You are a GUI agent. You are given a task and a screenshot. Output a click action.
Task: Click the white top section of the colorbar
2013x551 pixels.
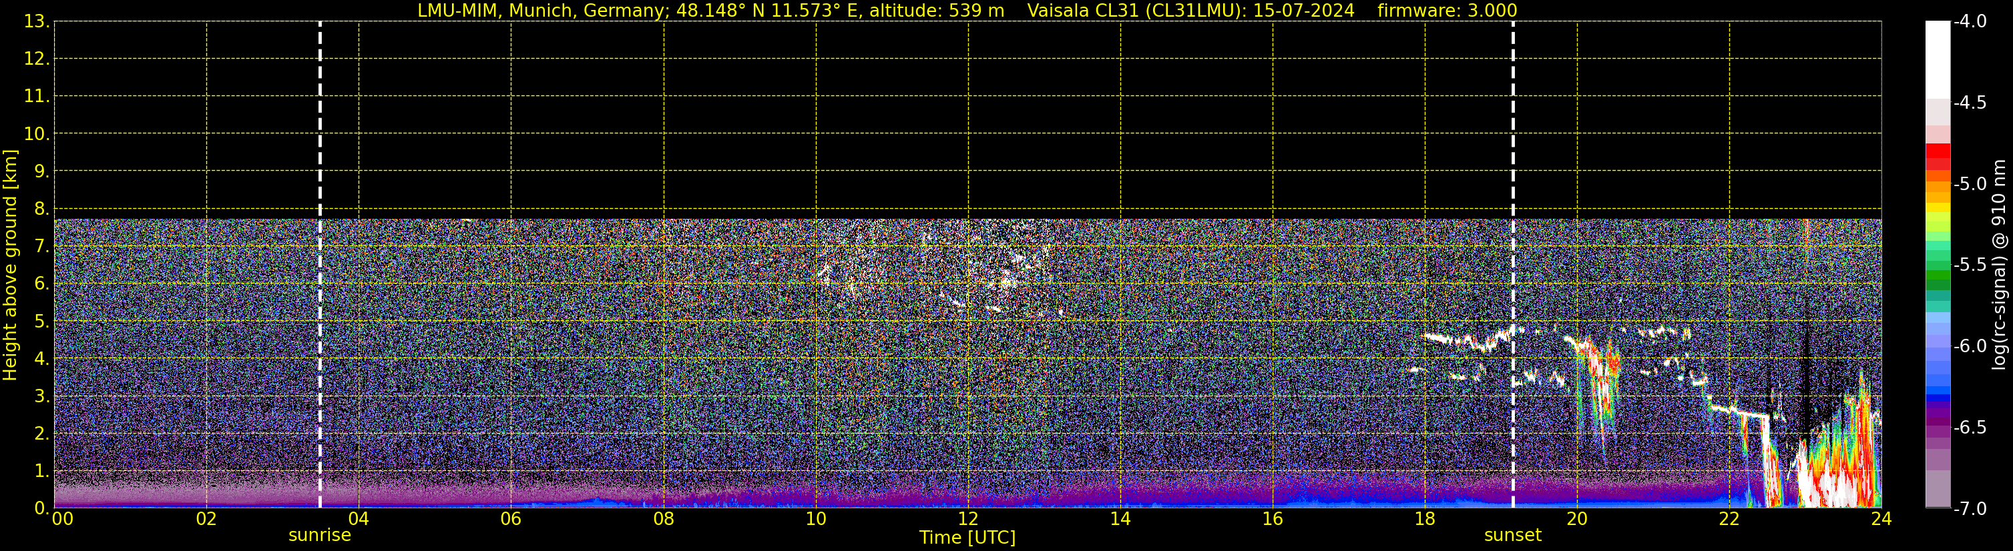click(1938, 59)
